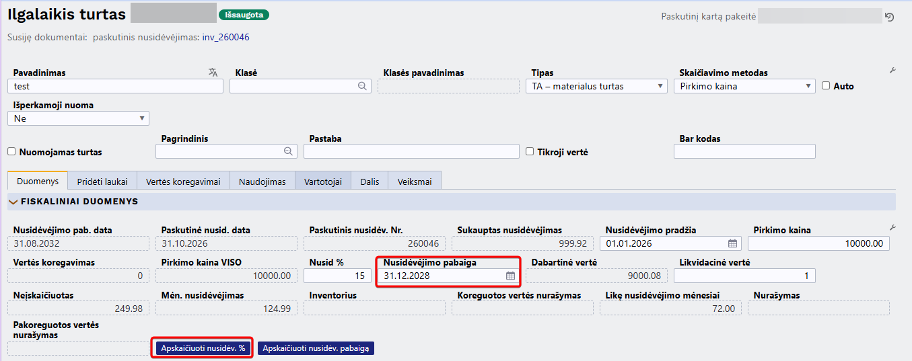Click the Bar kodas input field
This screenshot has height=361, width=912.
tap(744, 151)
